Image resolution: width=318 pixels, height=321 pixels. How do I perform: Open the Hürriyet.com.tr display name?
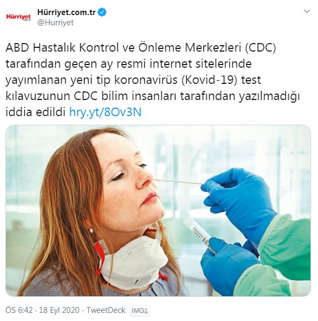tap(66, 12)
